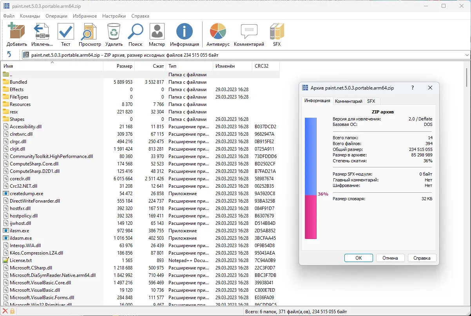Open the Избранное menu

pos(85,16)
